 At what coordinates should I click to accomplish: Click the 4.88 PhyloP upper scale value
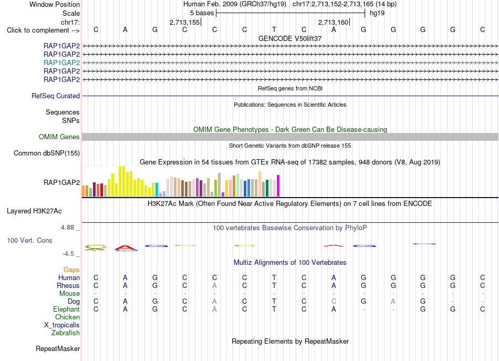67,228
